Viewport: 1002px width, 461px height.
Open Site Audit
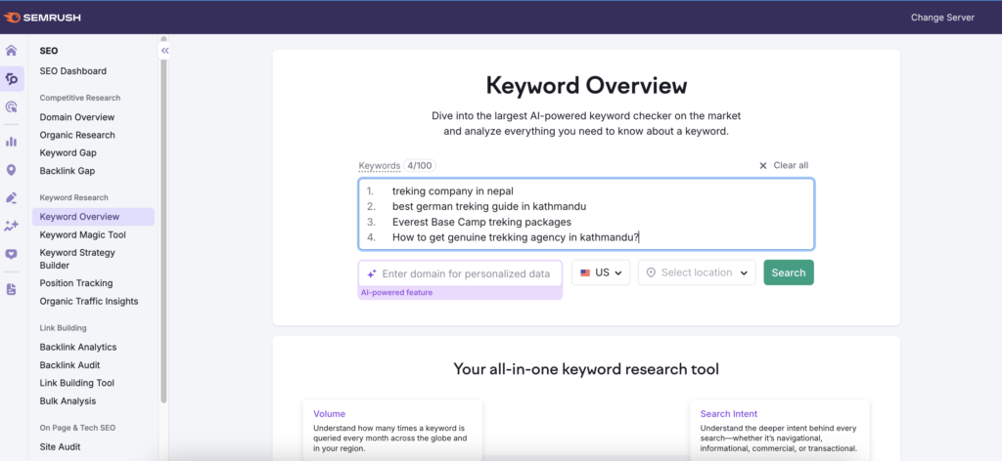click(60, 447)
